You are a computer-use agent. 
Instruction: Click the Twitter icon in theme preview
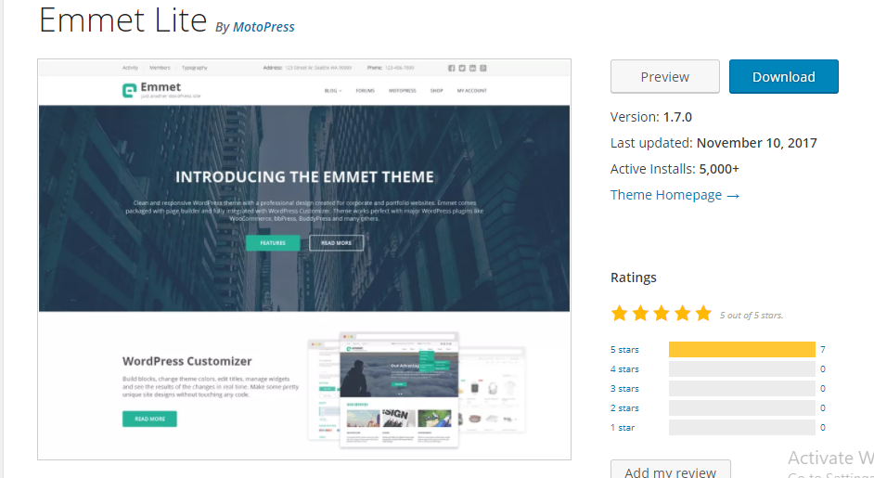click(462, 68)
